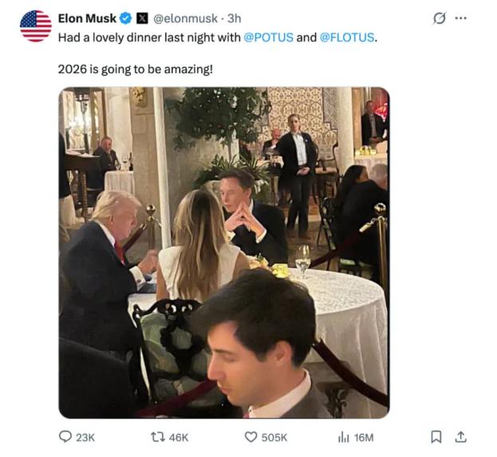Image resolution: width=497 pixels, height=457 pixels.
Task: Open the @FLOTUS mention link
Action: coord(348,37)
